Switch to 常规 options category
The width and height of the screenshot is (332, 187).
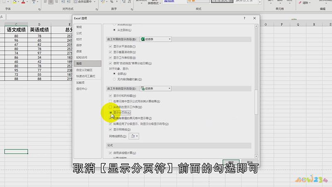point(88,27)
